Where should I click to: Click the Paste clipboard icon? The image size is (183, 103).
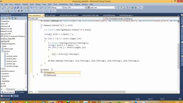[x=27, y=8]
